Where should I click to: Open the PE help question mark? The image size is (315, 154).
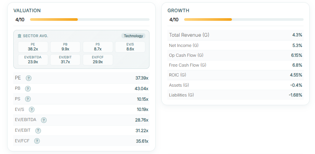29,78
